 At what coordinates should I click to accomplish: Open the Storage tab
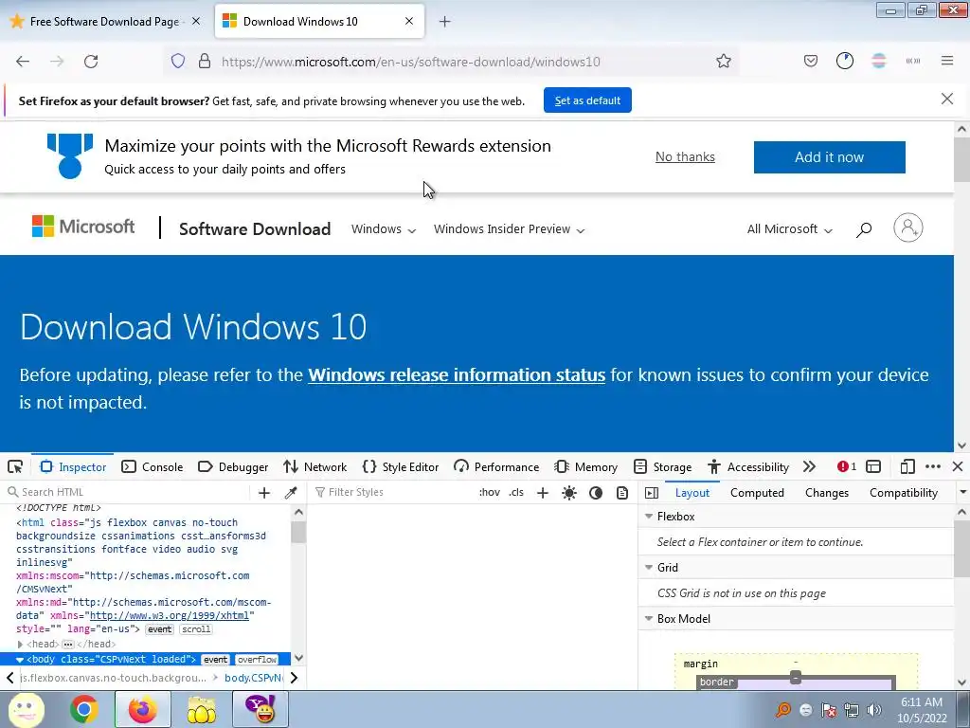[662, 466]
